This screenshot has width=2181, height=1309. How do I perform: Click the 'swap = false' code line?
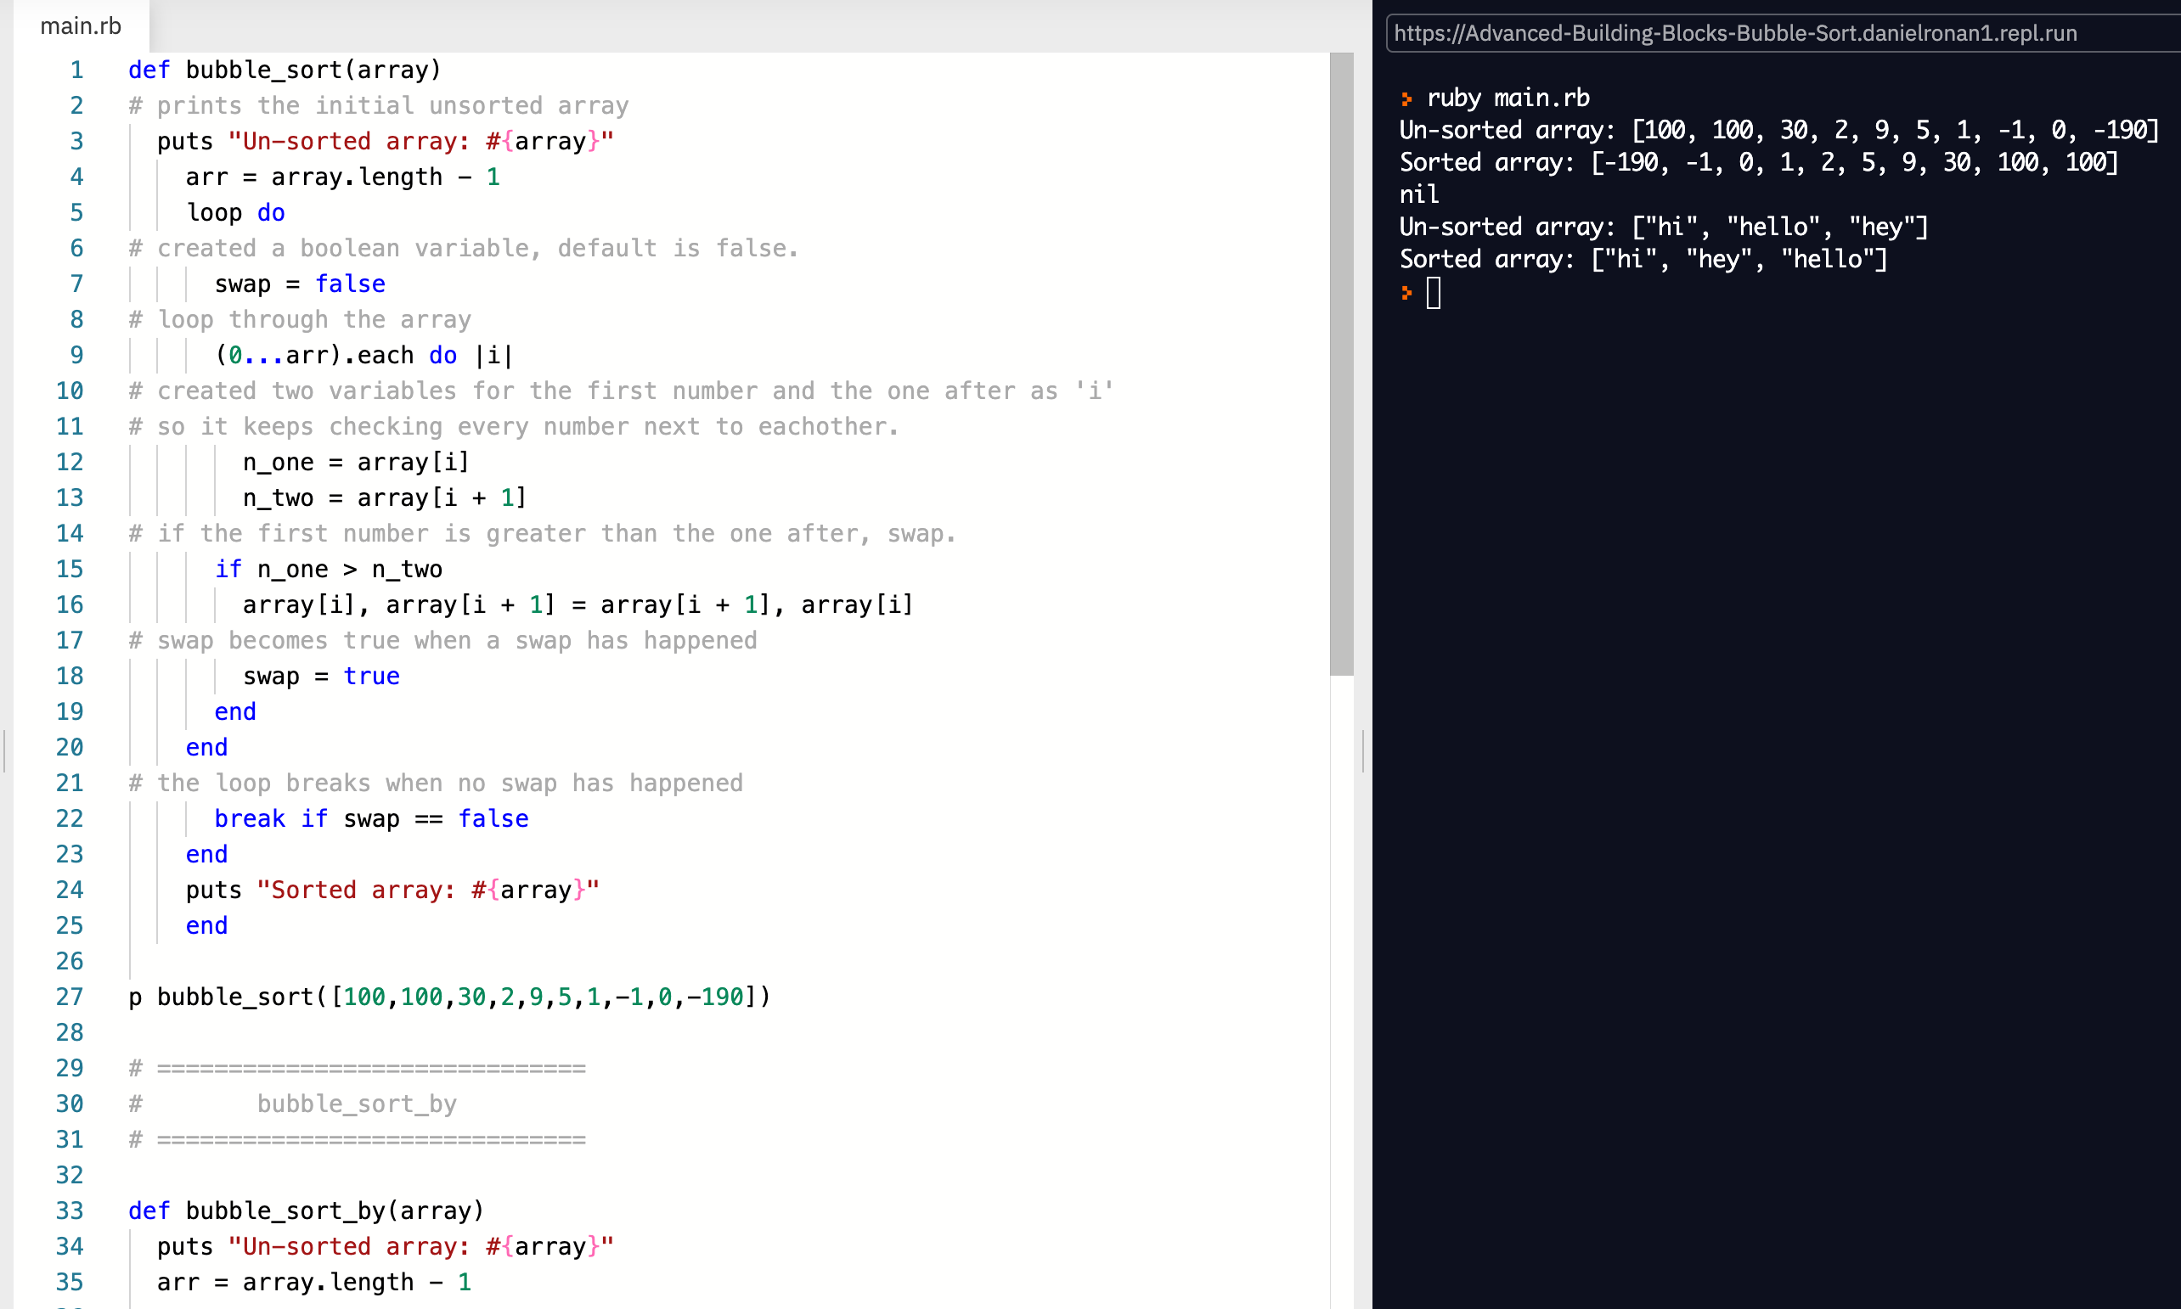click(300, 284)
